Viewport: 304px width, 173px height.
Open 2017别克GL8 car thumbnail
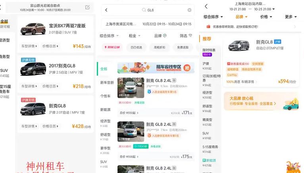pyautogui.click(x=33, y=69)
